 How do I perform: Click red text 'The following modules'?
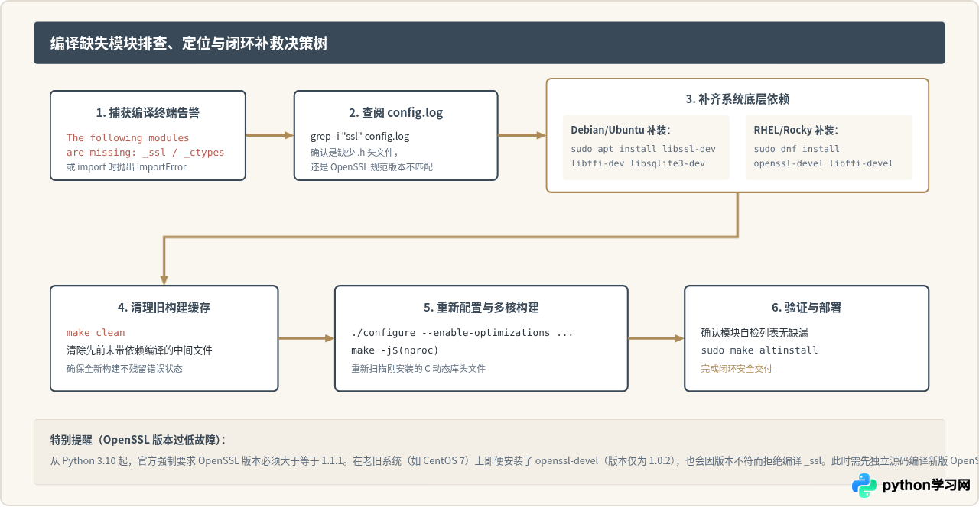(x=128, y=137)
